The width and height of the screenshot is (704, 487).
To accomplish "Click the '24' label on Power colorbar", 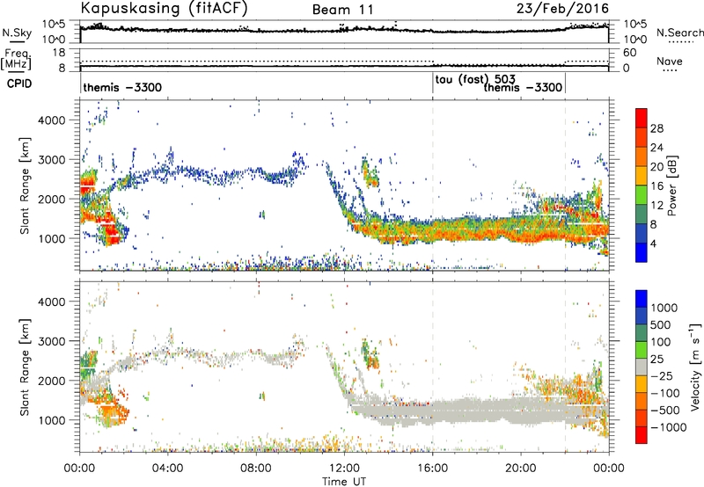I will pos(656,148).
